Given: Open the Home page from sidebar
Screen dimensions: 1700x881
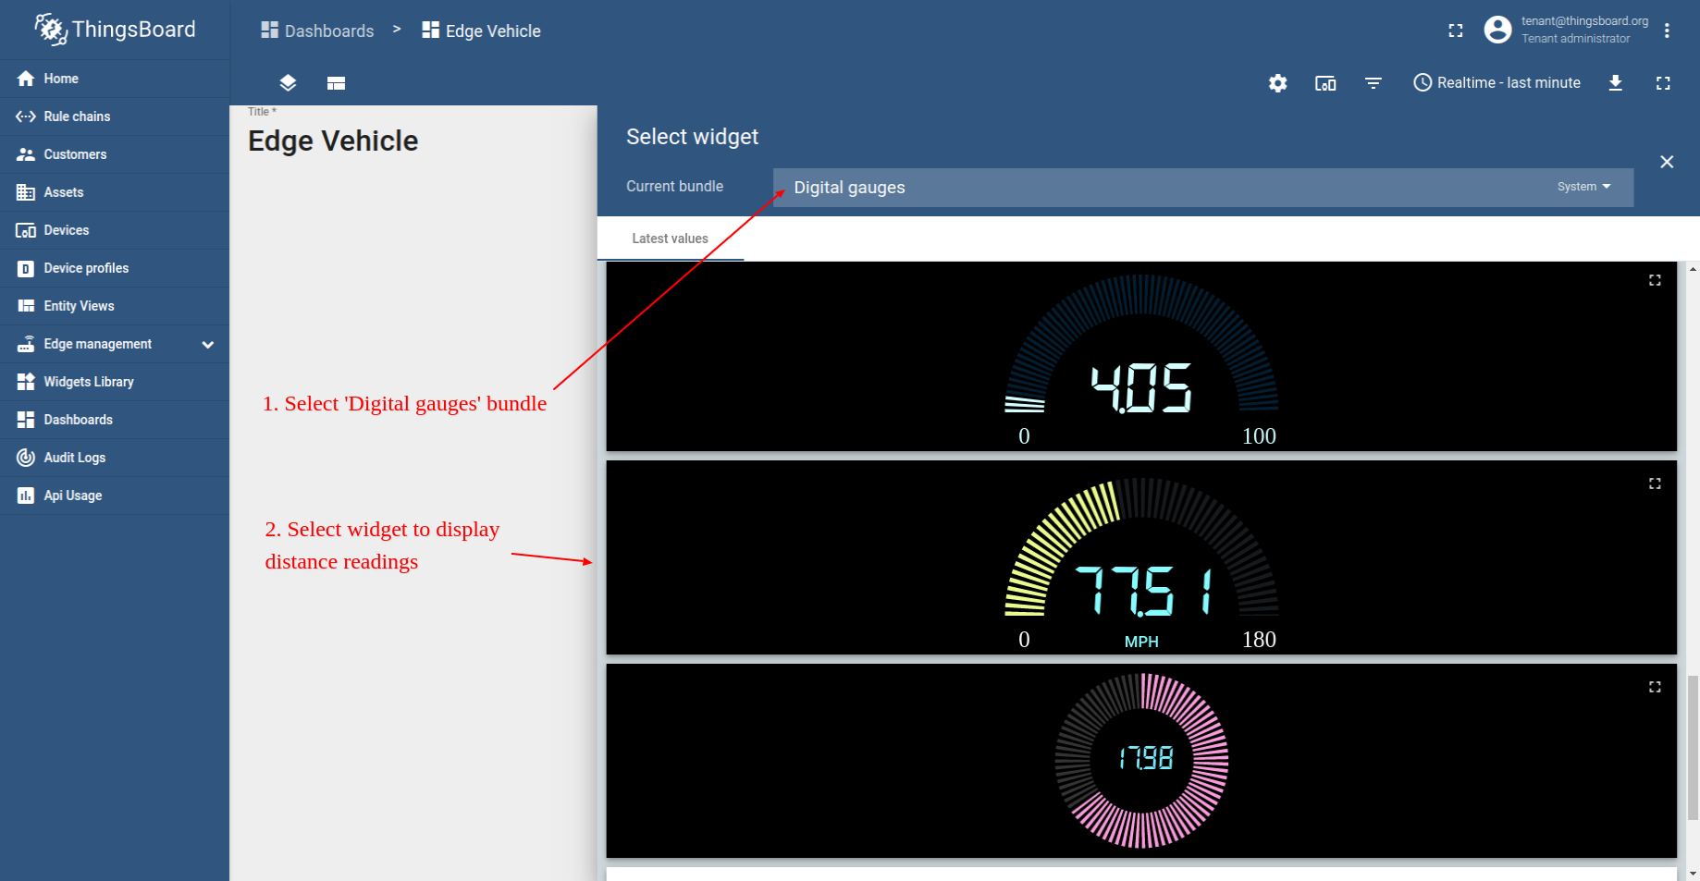Looking at the screenshot, I should 115,79.
